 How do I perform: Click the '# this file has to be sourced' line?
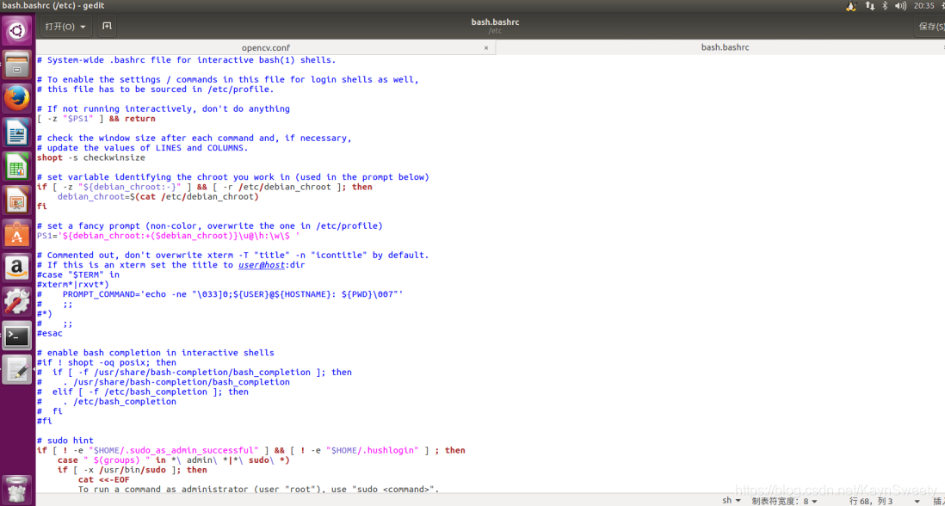click(156, 89)
